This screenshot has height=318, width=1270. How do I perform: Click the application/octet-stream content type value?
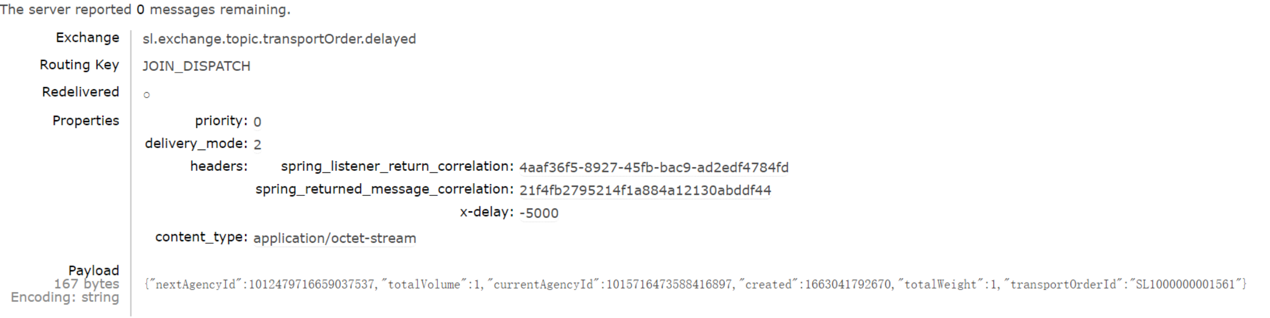point(335,238)
